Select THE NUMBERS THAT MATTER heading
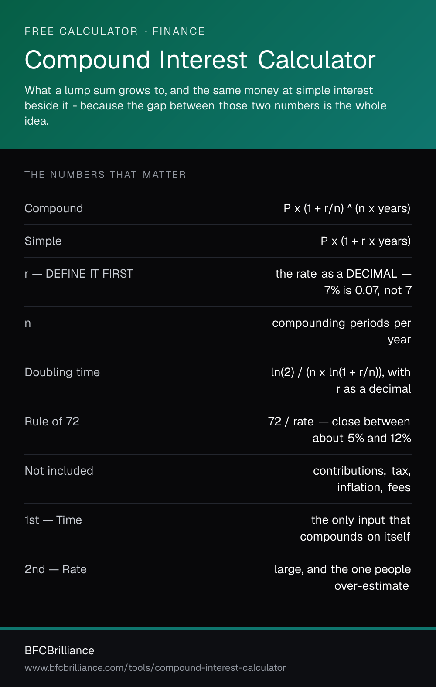The image size is (436, 687). pyautogui.click(x=105, y=175)
